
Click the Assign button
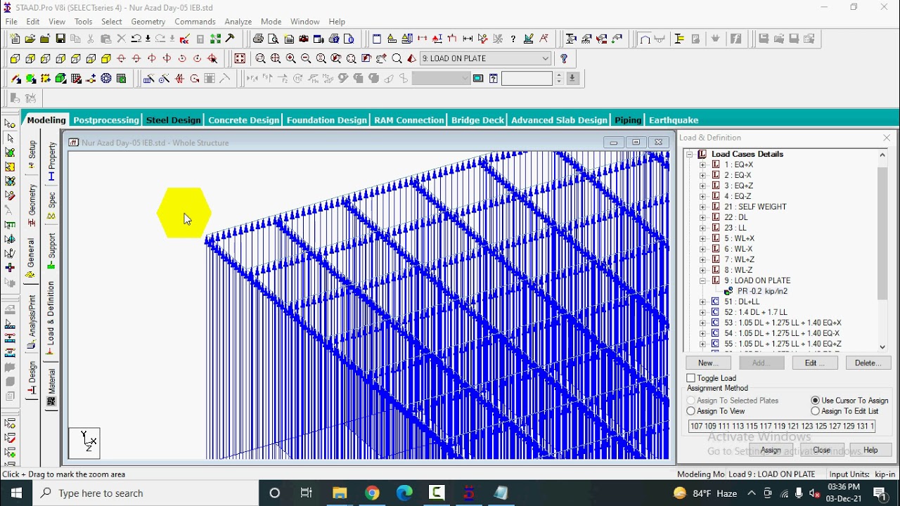(771, 450)
